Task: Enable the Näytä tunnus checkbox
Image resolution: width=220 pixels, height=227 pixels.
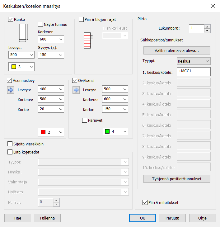Action: tap(40, 24)
